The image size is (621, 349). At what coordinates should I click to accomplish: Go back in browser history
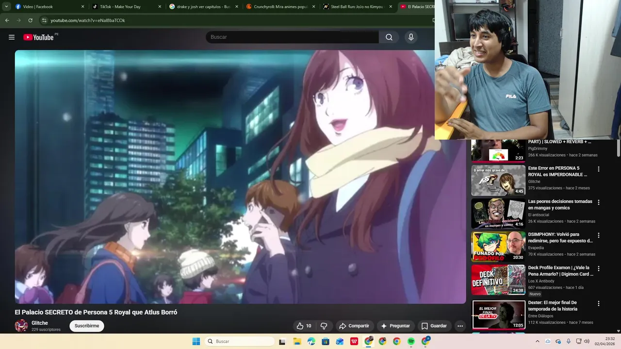[7, 20]
